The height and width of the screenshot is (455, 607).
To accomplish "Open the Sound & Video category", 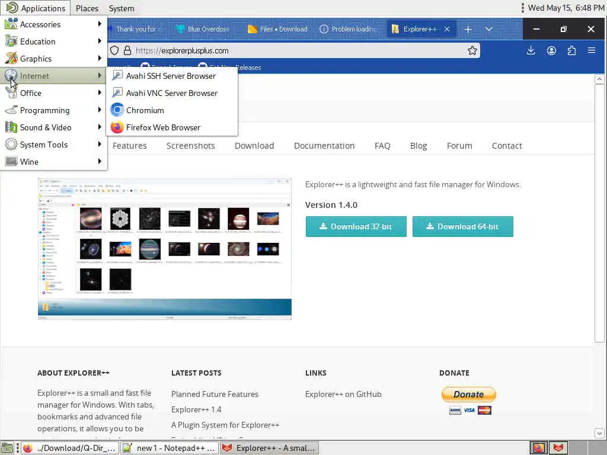I will coord(53,127).
